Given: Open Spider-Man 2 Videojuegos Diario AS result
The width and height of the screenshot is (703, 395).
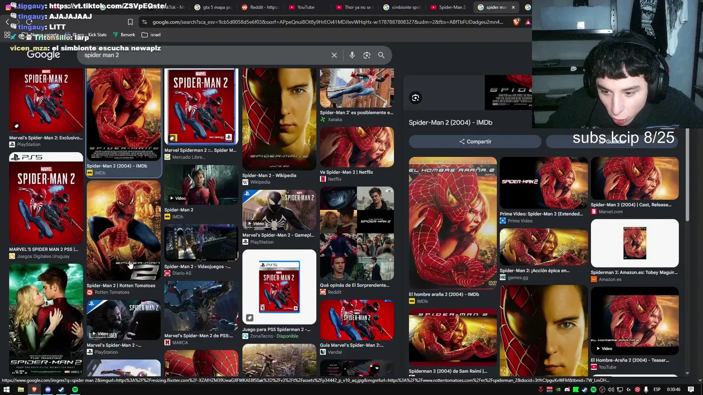Looking at the screenshot, I should click(x=201, y=242).
